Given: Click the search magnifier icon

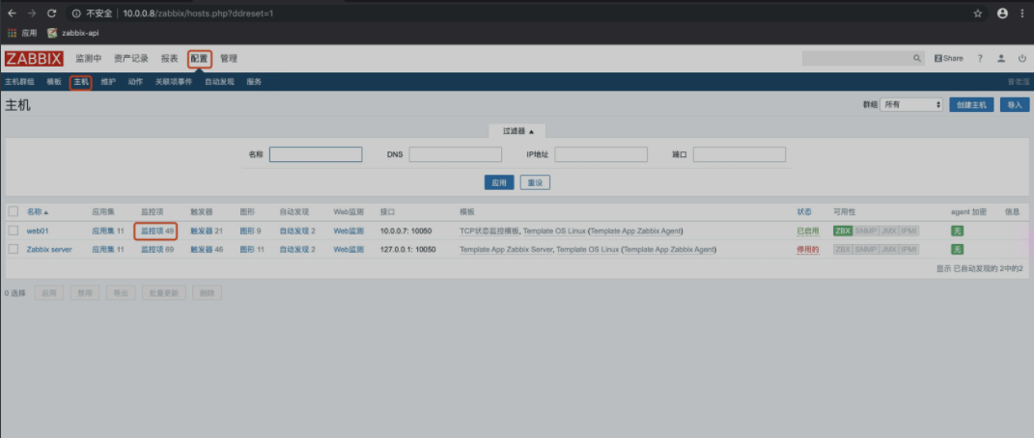Looking at the screenshot, I should 917,59.
